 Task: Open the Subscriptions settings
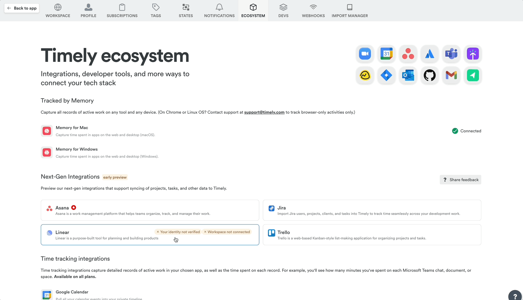[x=122, y=10]
